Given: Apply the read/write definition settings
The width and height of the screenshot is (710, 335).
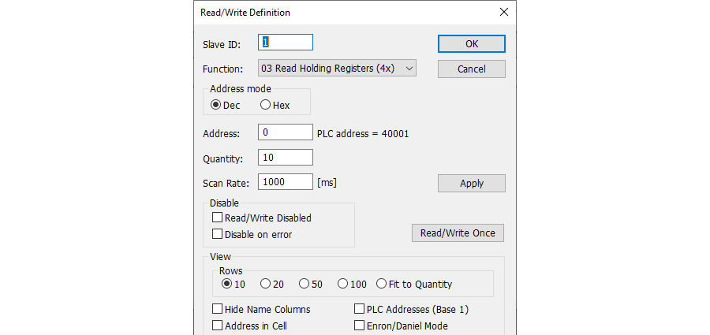Looking at the screenshot, I should click(x=472, y=184).
